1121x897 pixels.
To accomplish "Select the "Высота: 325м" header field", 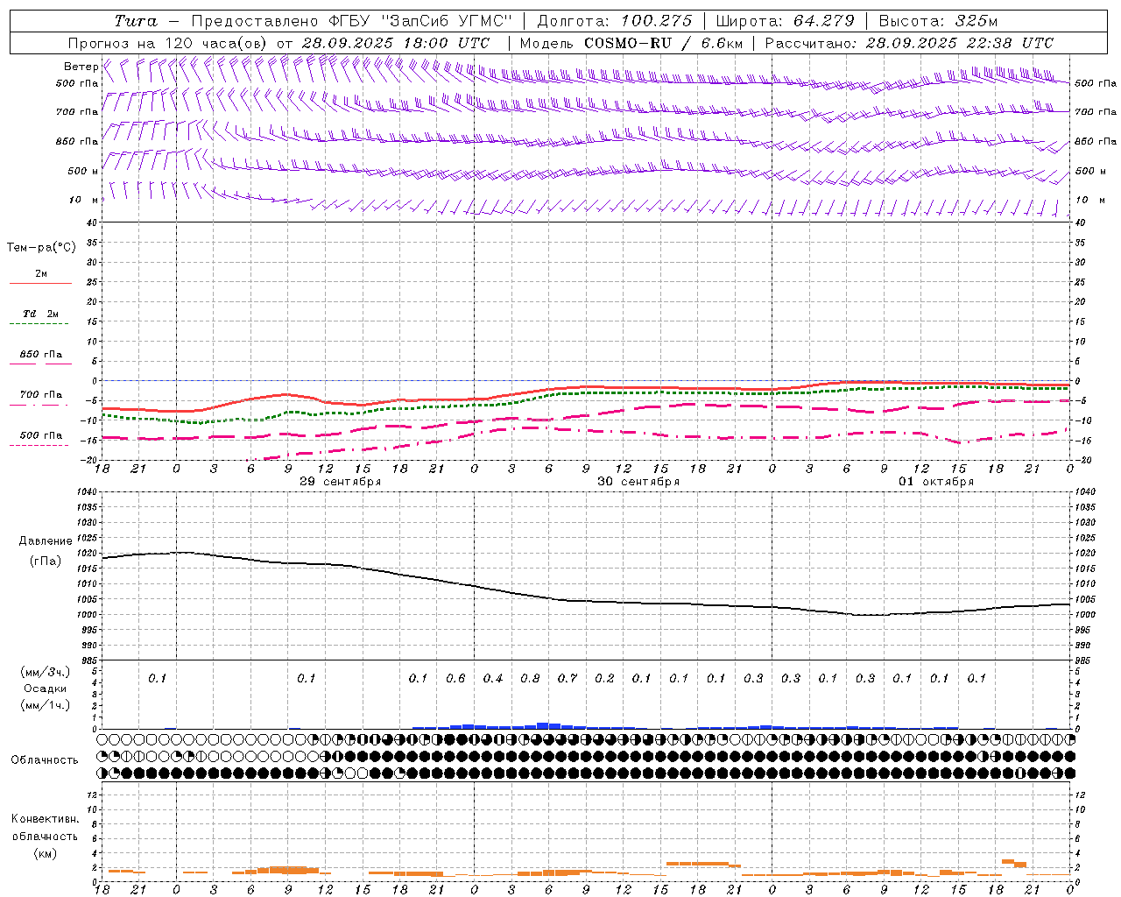I will (938, 21).
